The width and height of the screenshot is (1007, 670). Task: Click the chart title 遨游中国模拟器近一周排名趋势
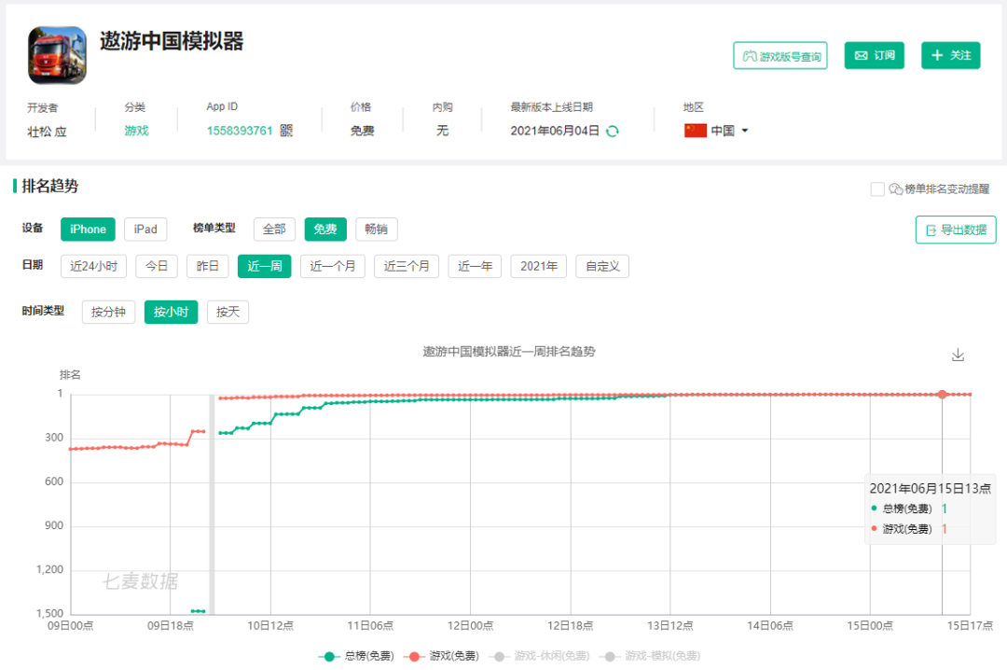coord(509,352)
